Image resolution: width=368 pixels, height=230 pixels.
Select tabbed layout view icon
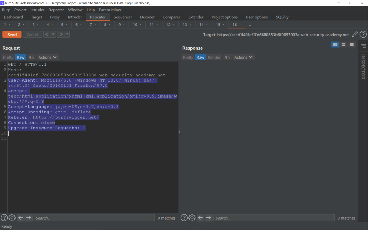coord(352,45)
